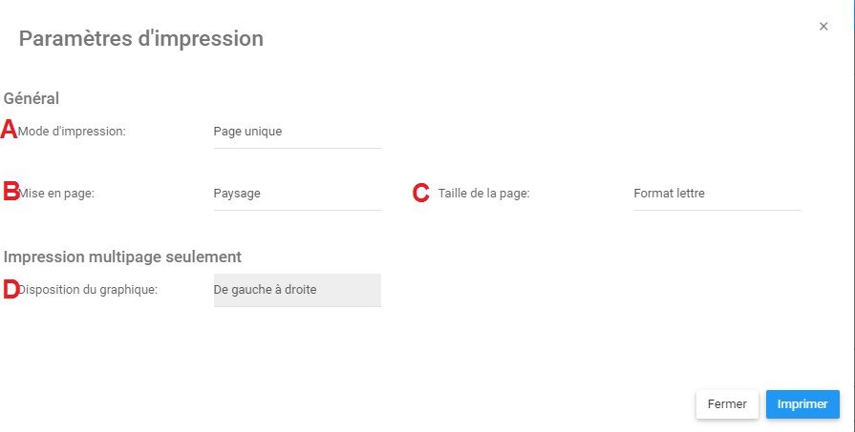This screenshot has width=855, height=432.
Task: Click the red letter C marker
Action: 420,194
